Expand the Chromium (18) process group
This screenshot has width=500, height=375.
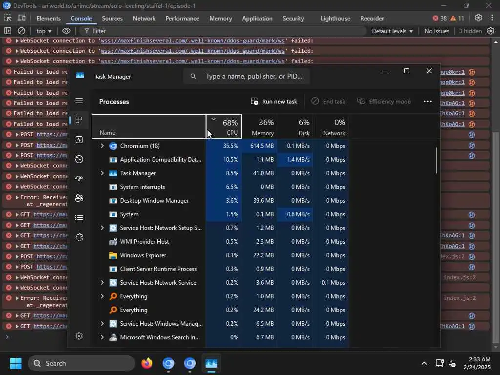coord(102,146)
